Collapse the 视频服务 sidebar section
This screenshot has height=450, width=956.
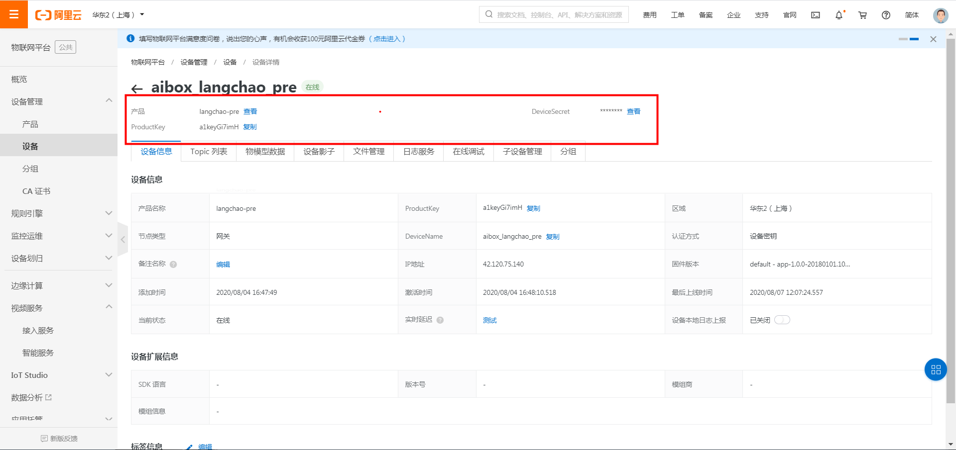[109, 307]
